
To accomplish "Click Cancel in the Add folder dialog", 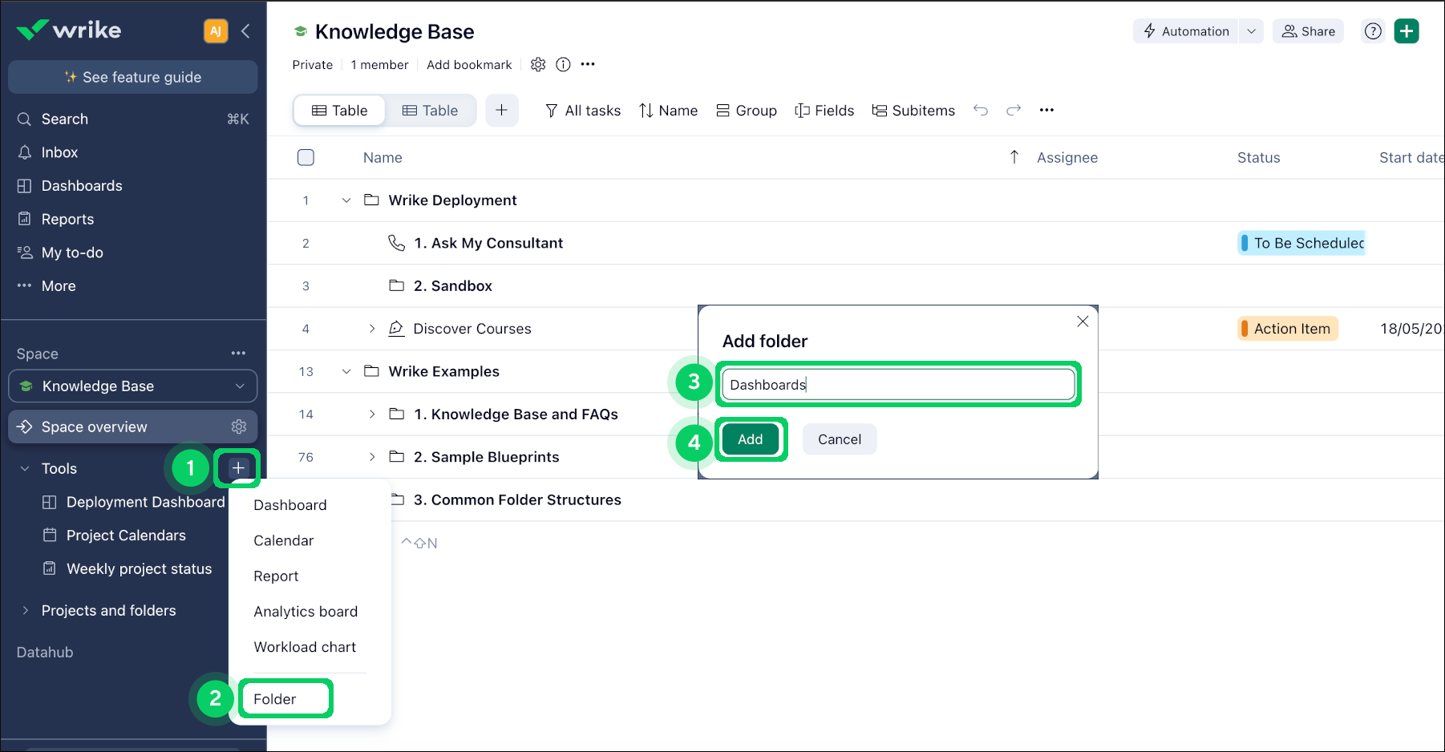I will [x=839, y=439].
